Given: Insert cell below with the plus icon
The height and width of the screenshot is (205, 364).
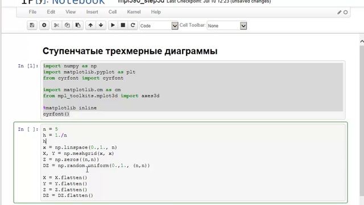Looking at the screenshot, I should (x=44, y=25).
